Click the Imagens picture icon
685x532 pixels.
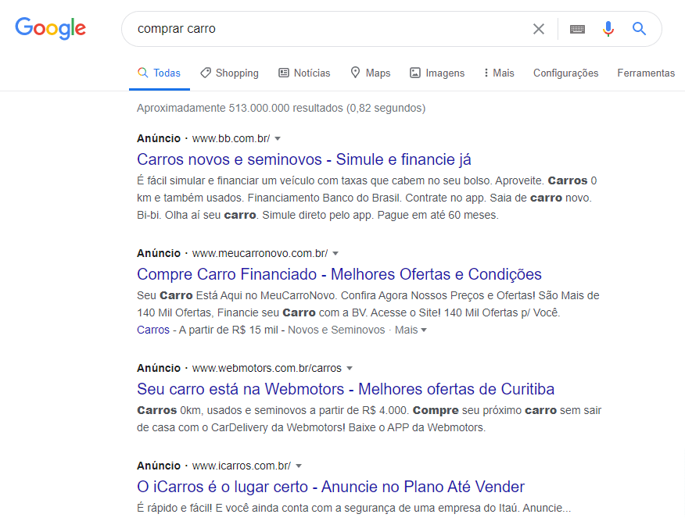click(x=413, y=72)
